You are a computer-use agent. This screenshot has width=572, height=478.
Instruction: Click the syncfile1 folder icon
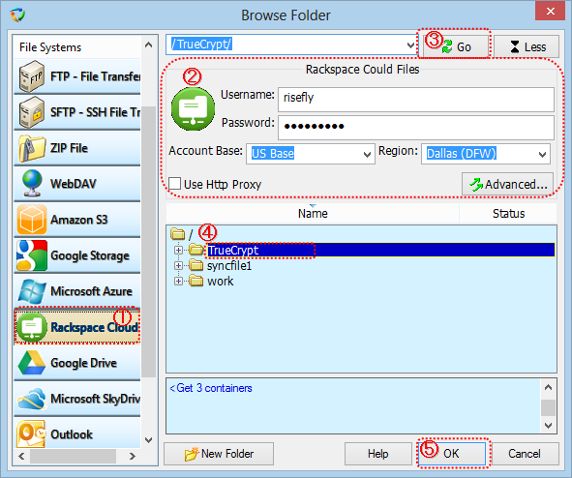coord(196,265)
